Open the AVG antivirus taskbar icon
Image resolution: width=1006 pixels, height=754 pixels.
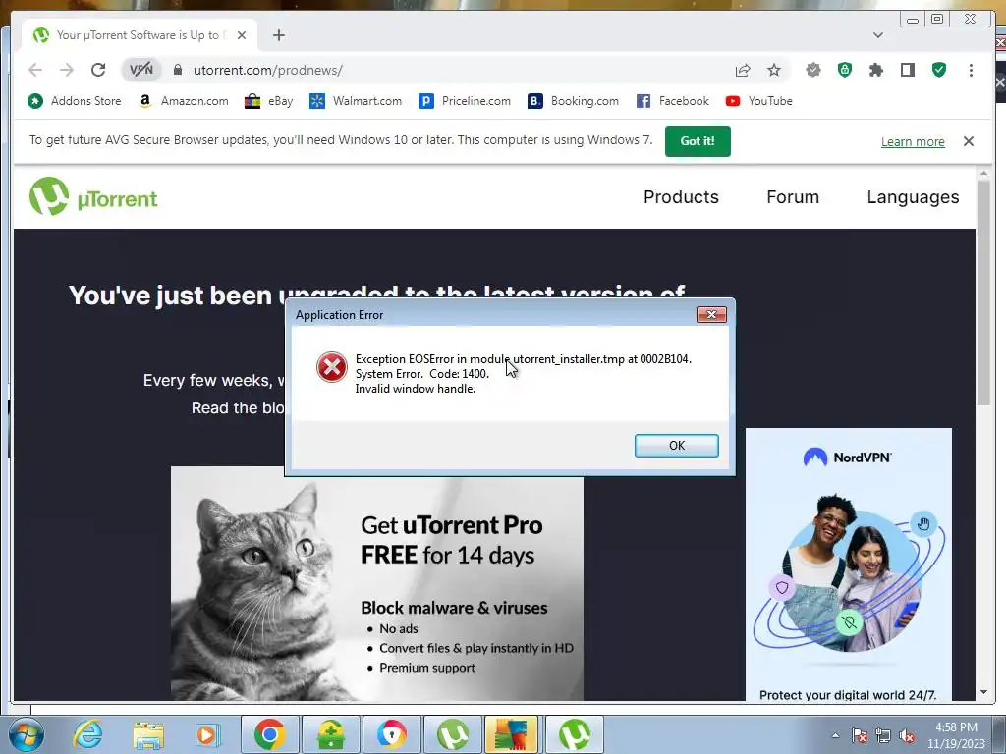pos(511,734)
